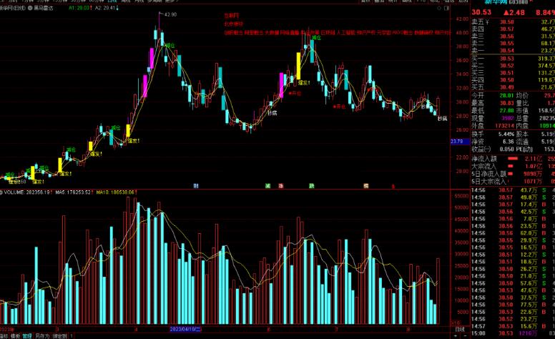The width and height of the screenshot is (555, 339).
Task: Click the tick row showing 77.5万
Action: tap(513, 305)
